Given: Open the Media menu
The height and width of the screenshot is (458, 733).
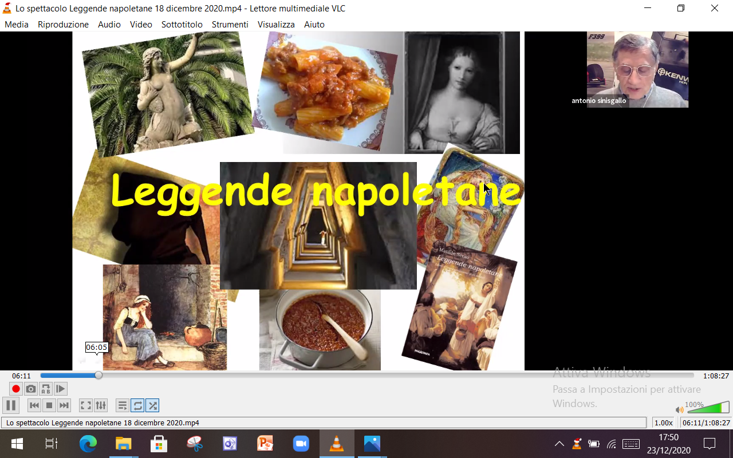Looking at the screenshot, I should 17,25.
